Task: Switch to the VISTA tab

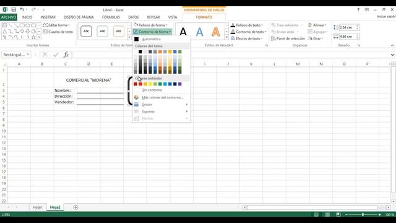Action: click(x=173, y=17)
